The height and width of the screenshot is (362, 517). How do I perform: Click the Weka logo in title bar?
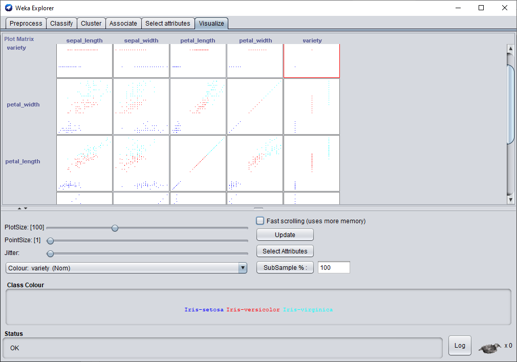pos(9,8)
